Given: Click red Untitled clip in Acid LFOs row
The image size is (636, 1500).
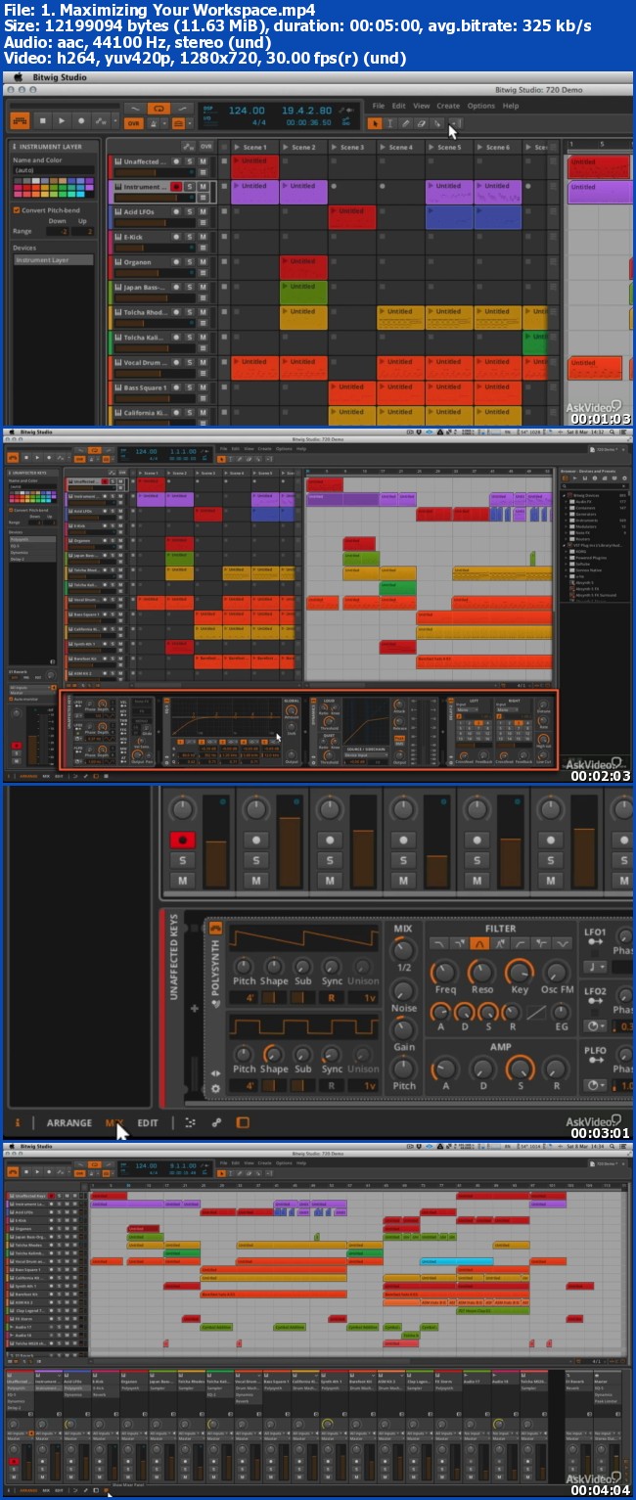Looking at the screenshot, I should point(352,216).
